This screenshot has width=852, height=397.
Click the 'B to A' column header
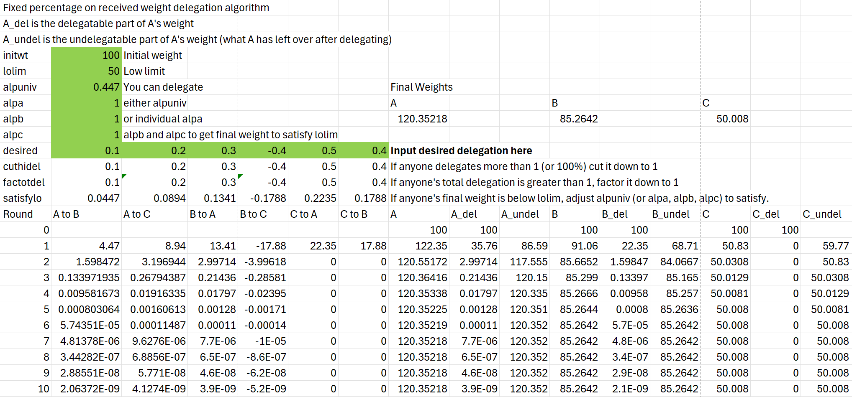[213, 214]
